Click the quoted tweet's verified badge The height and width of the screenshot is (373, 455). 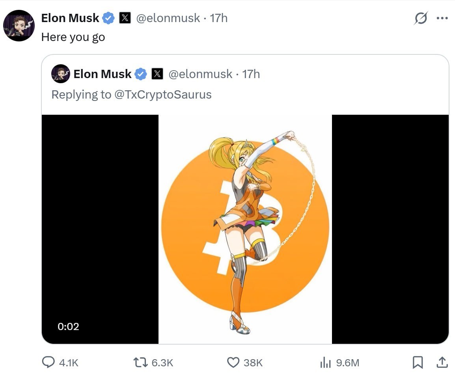pyautogui.click(x=141, y=74)
